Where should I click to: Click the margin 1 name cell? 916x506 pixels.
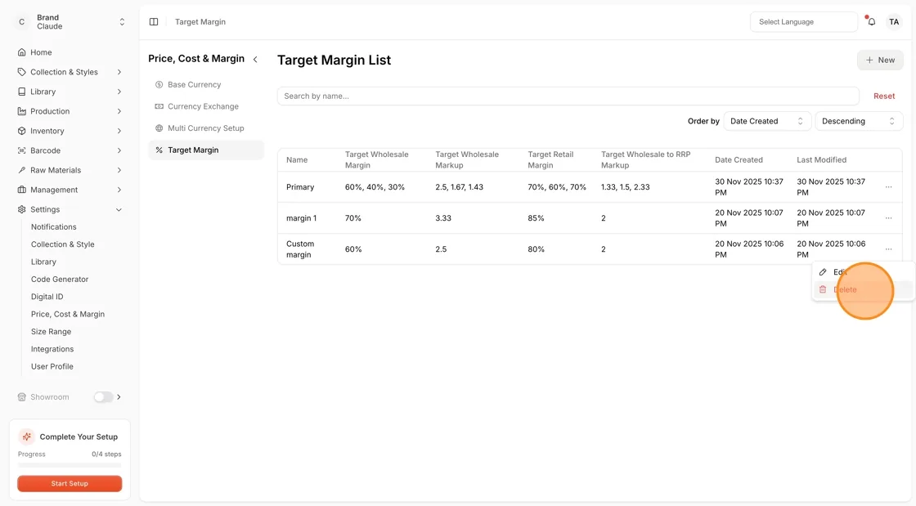point(302,217)
